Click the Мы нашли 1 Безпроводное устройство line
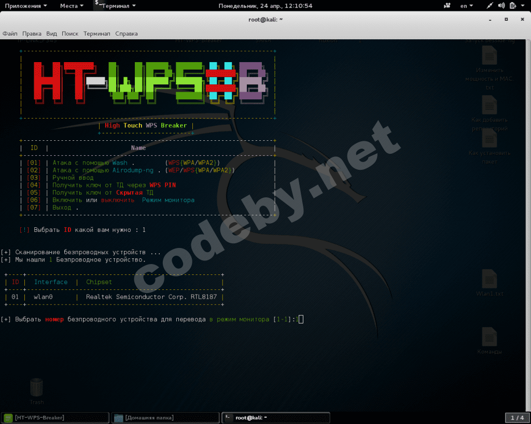531x424 pixels. pyautogui.click(x=73, y=260)
